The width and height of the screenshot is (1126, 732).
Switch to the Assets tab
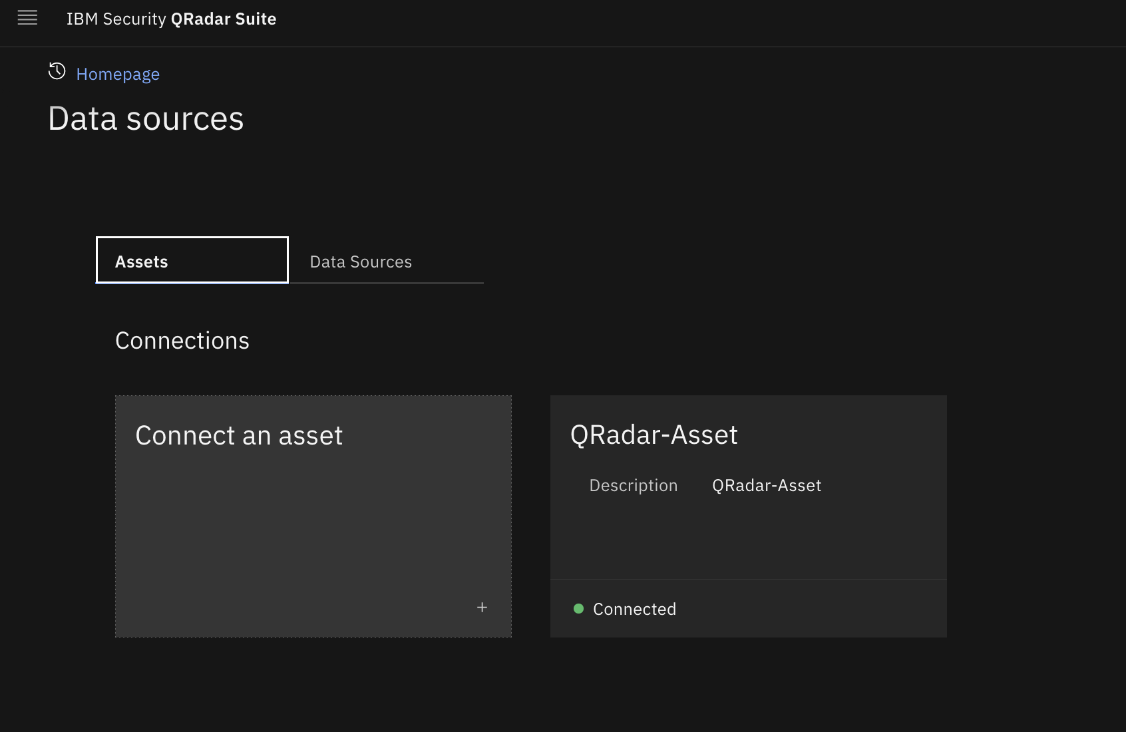click(192, 261)
